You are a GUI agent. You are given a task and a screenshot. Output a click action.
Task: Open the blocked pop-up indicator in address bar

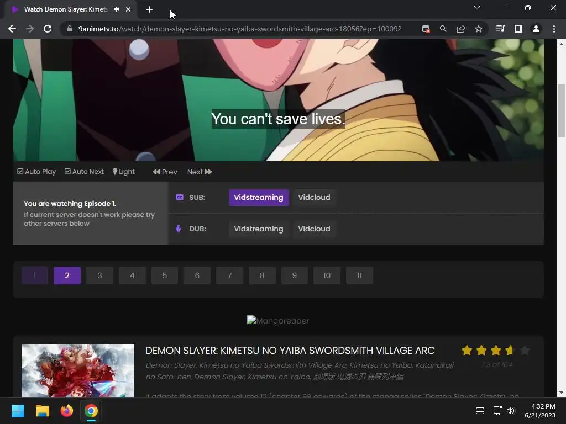426,29
